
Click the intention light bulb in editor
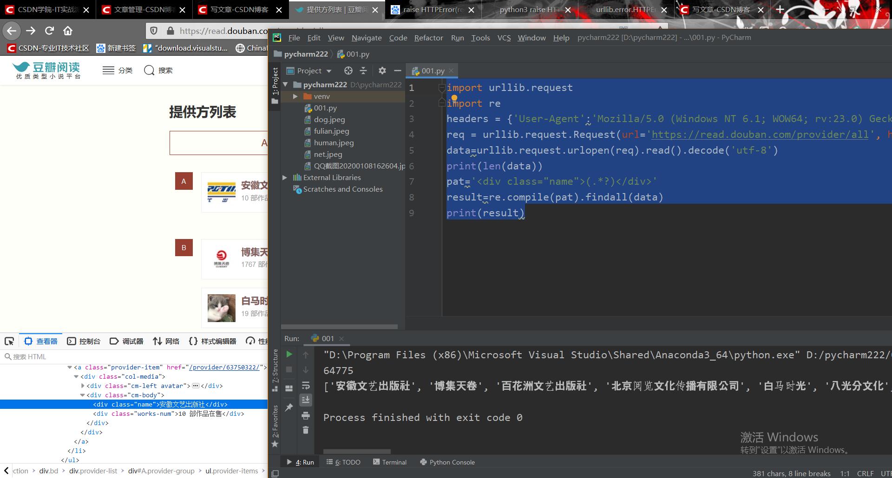tap(454, 98)
